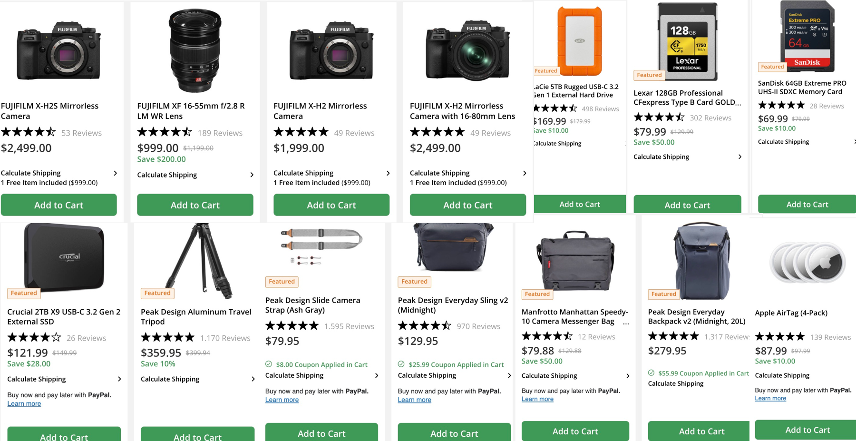Click the FUJIFILM X-H2 with 16-80mm Lens image

pos(468,50)
